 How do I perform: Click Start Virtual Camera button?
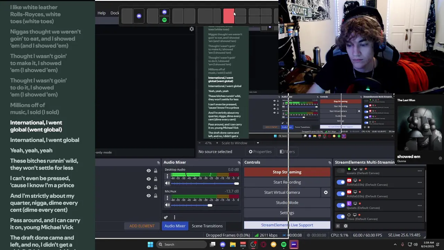click(x=282, y=192)
